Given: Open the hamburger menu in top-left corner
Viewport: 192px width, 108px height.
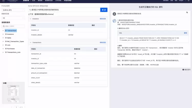Looking at the screenshot, I should pyautogui.click(x=3, y=1).
